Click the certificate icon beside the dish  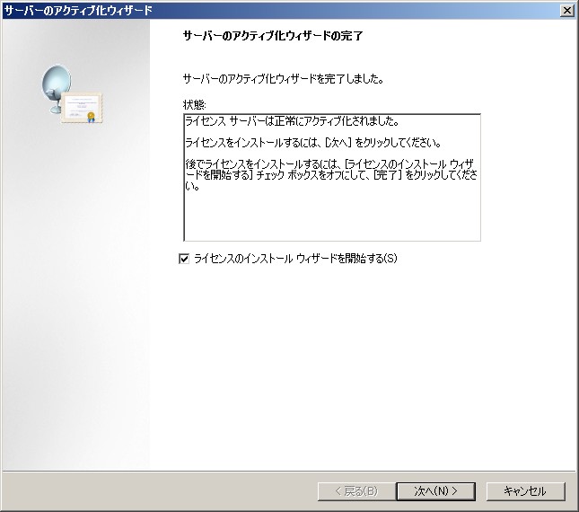pos(85,107)
